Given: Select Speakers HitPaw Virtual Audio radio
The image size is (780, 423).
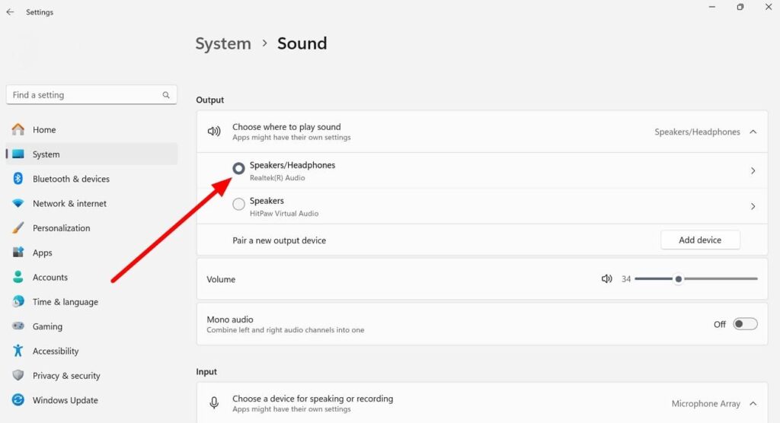Looking at the screenshot, I should click(x=238, y=204).
